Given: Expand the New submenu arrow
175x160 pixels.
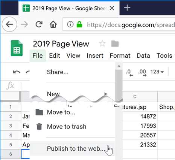Looking at the screenshot, I should [x=106, y=94].
